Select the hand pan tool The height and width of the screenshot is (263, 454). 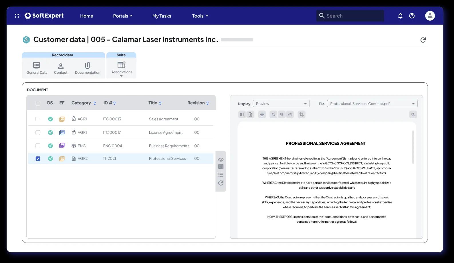290,115
